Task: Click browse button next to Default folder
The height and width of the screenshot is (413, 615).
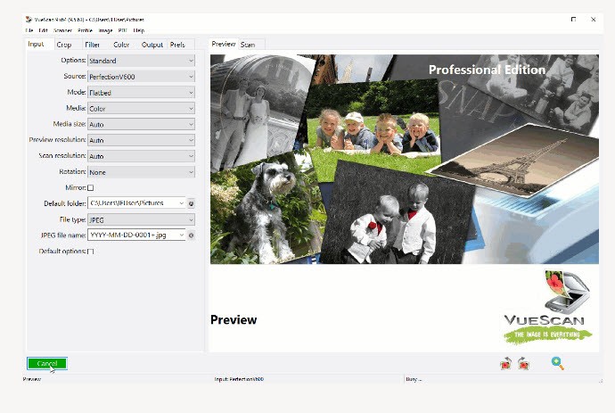Action: pos(191,203)
